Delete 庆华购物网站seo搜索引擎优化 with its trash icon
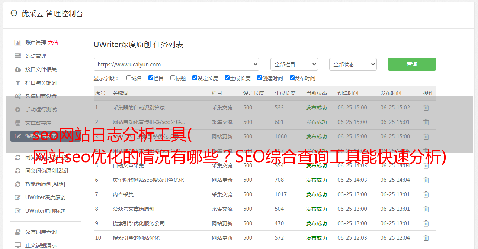 coord(426,180)
